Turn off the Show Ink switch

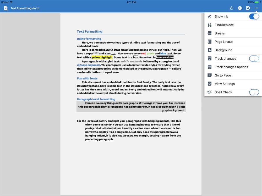click(x=254, y=16)
